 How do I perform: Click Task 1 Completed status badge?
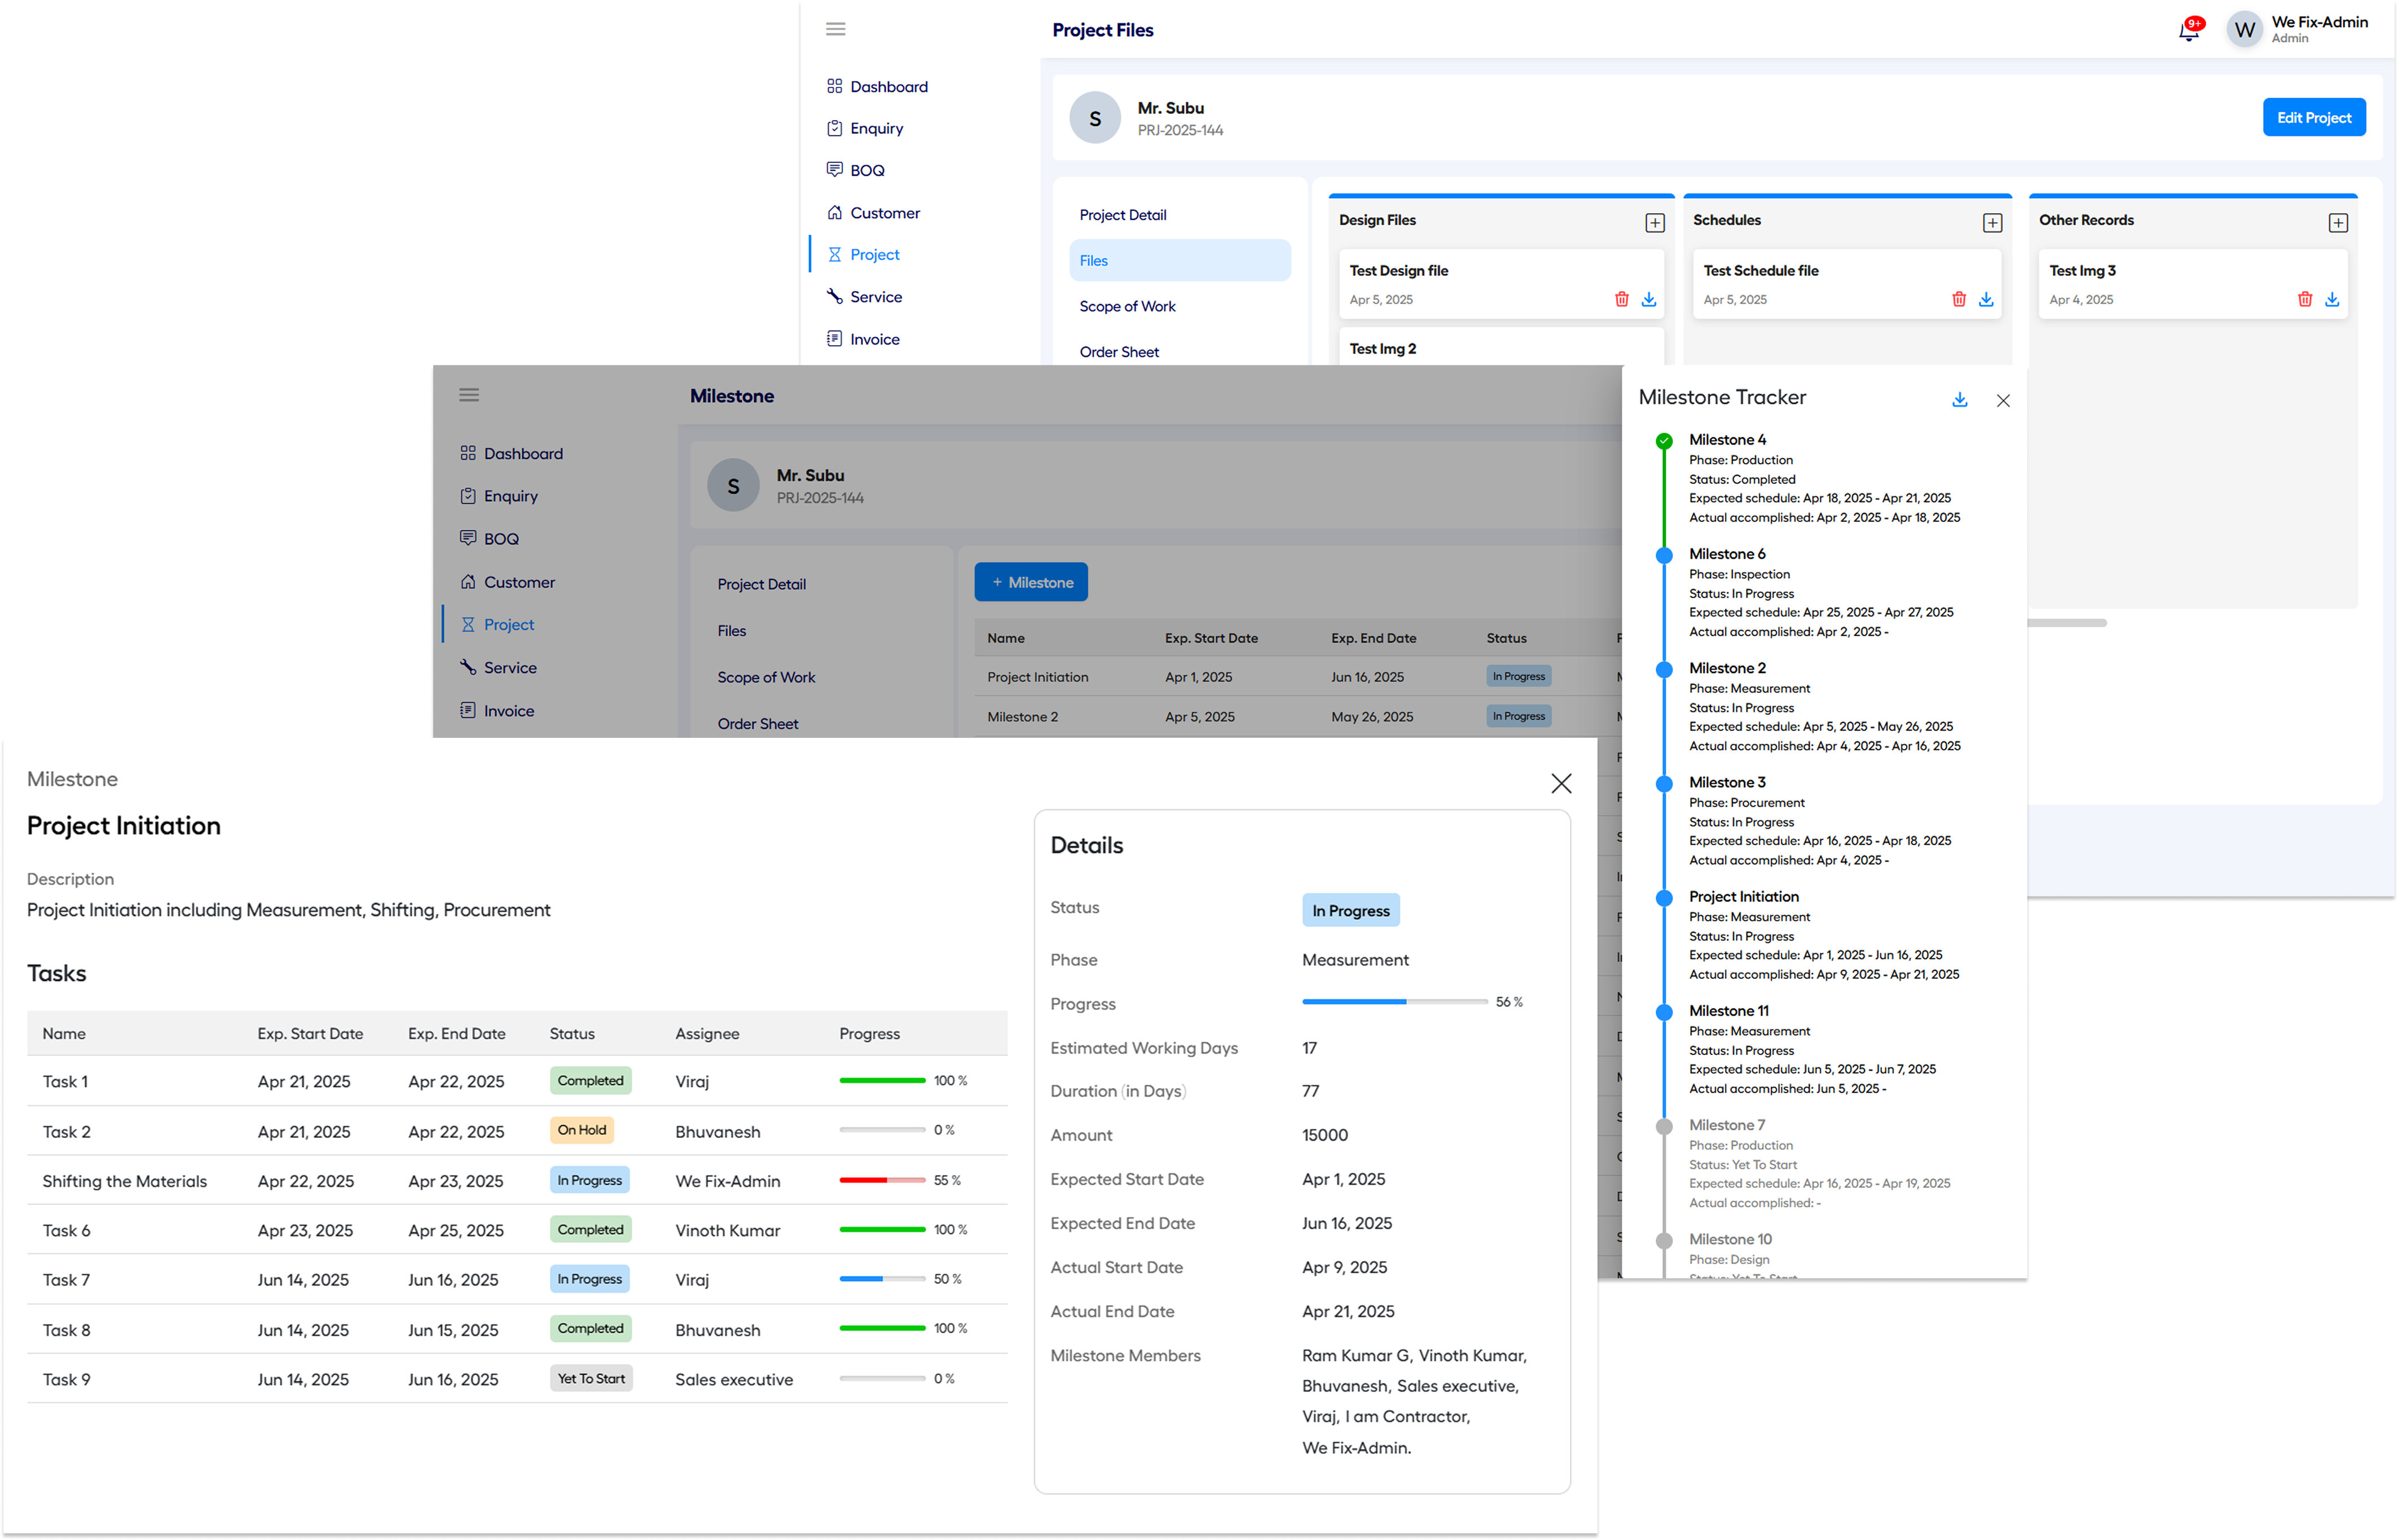click(590, 1081)
